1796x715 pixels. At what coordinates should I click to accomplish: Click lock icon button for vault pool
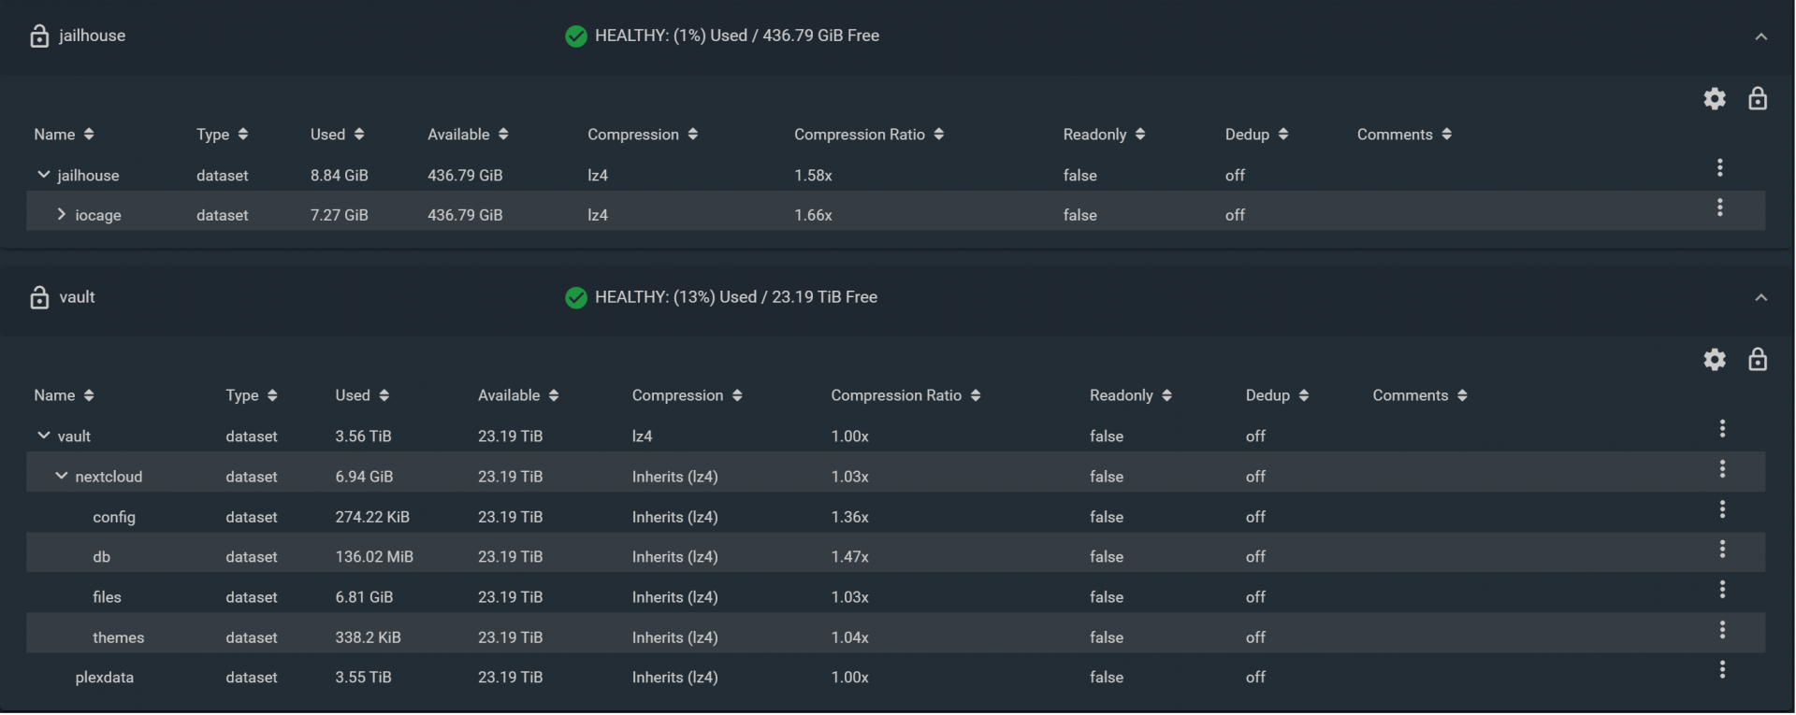(1757, 360)
